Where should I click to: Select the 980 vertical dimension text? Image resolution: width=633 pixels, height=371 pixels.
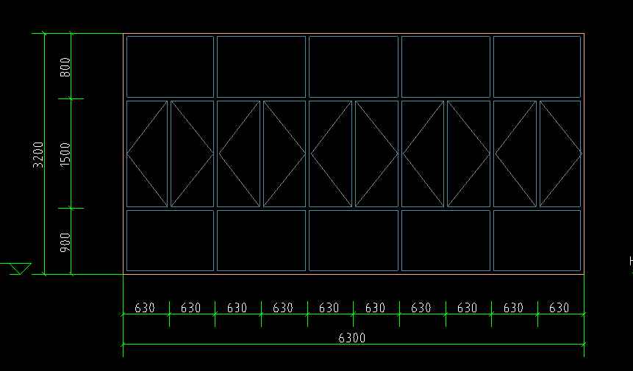pyautogui.click(x=65, y=242)
